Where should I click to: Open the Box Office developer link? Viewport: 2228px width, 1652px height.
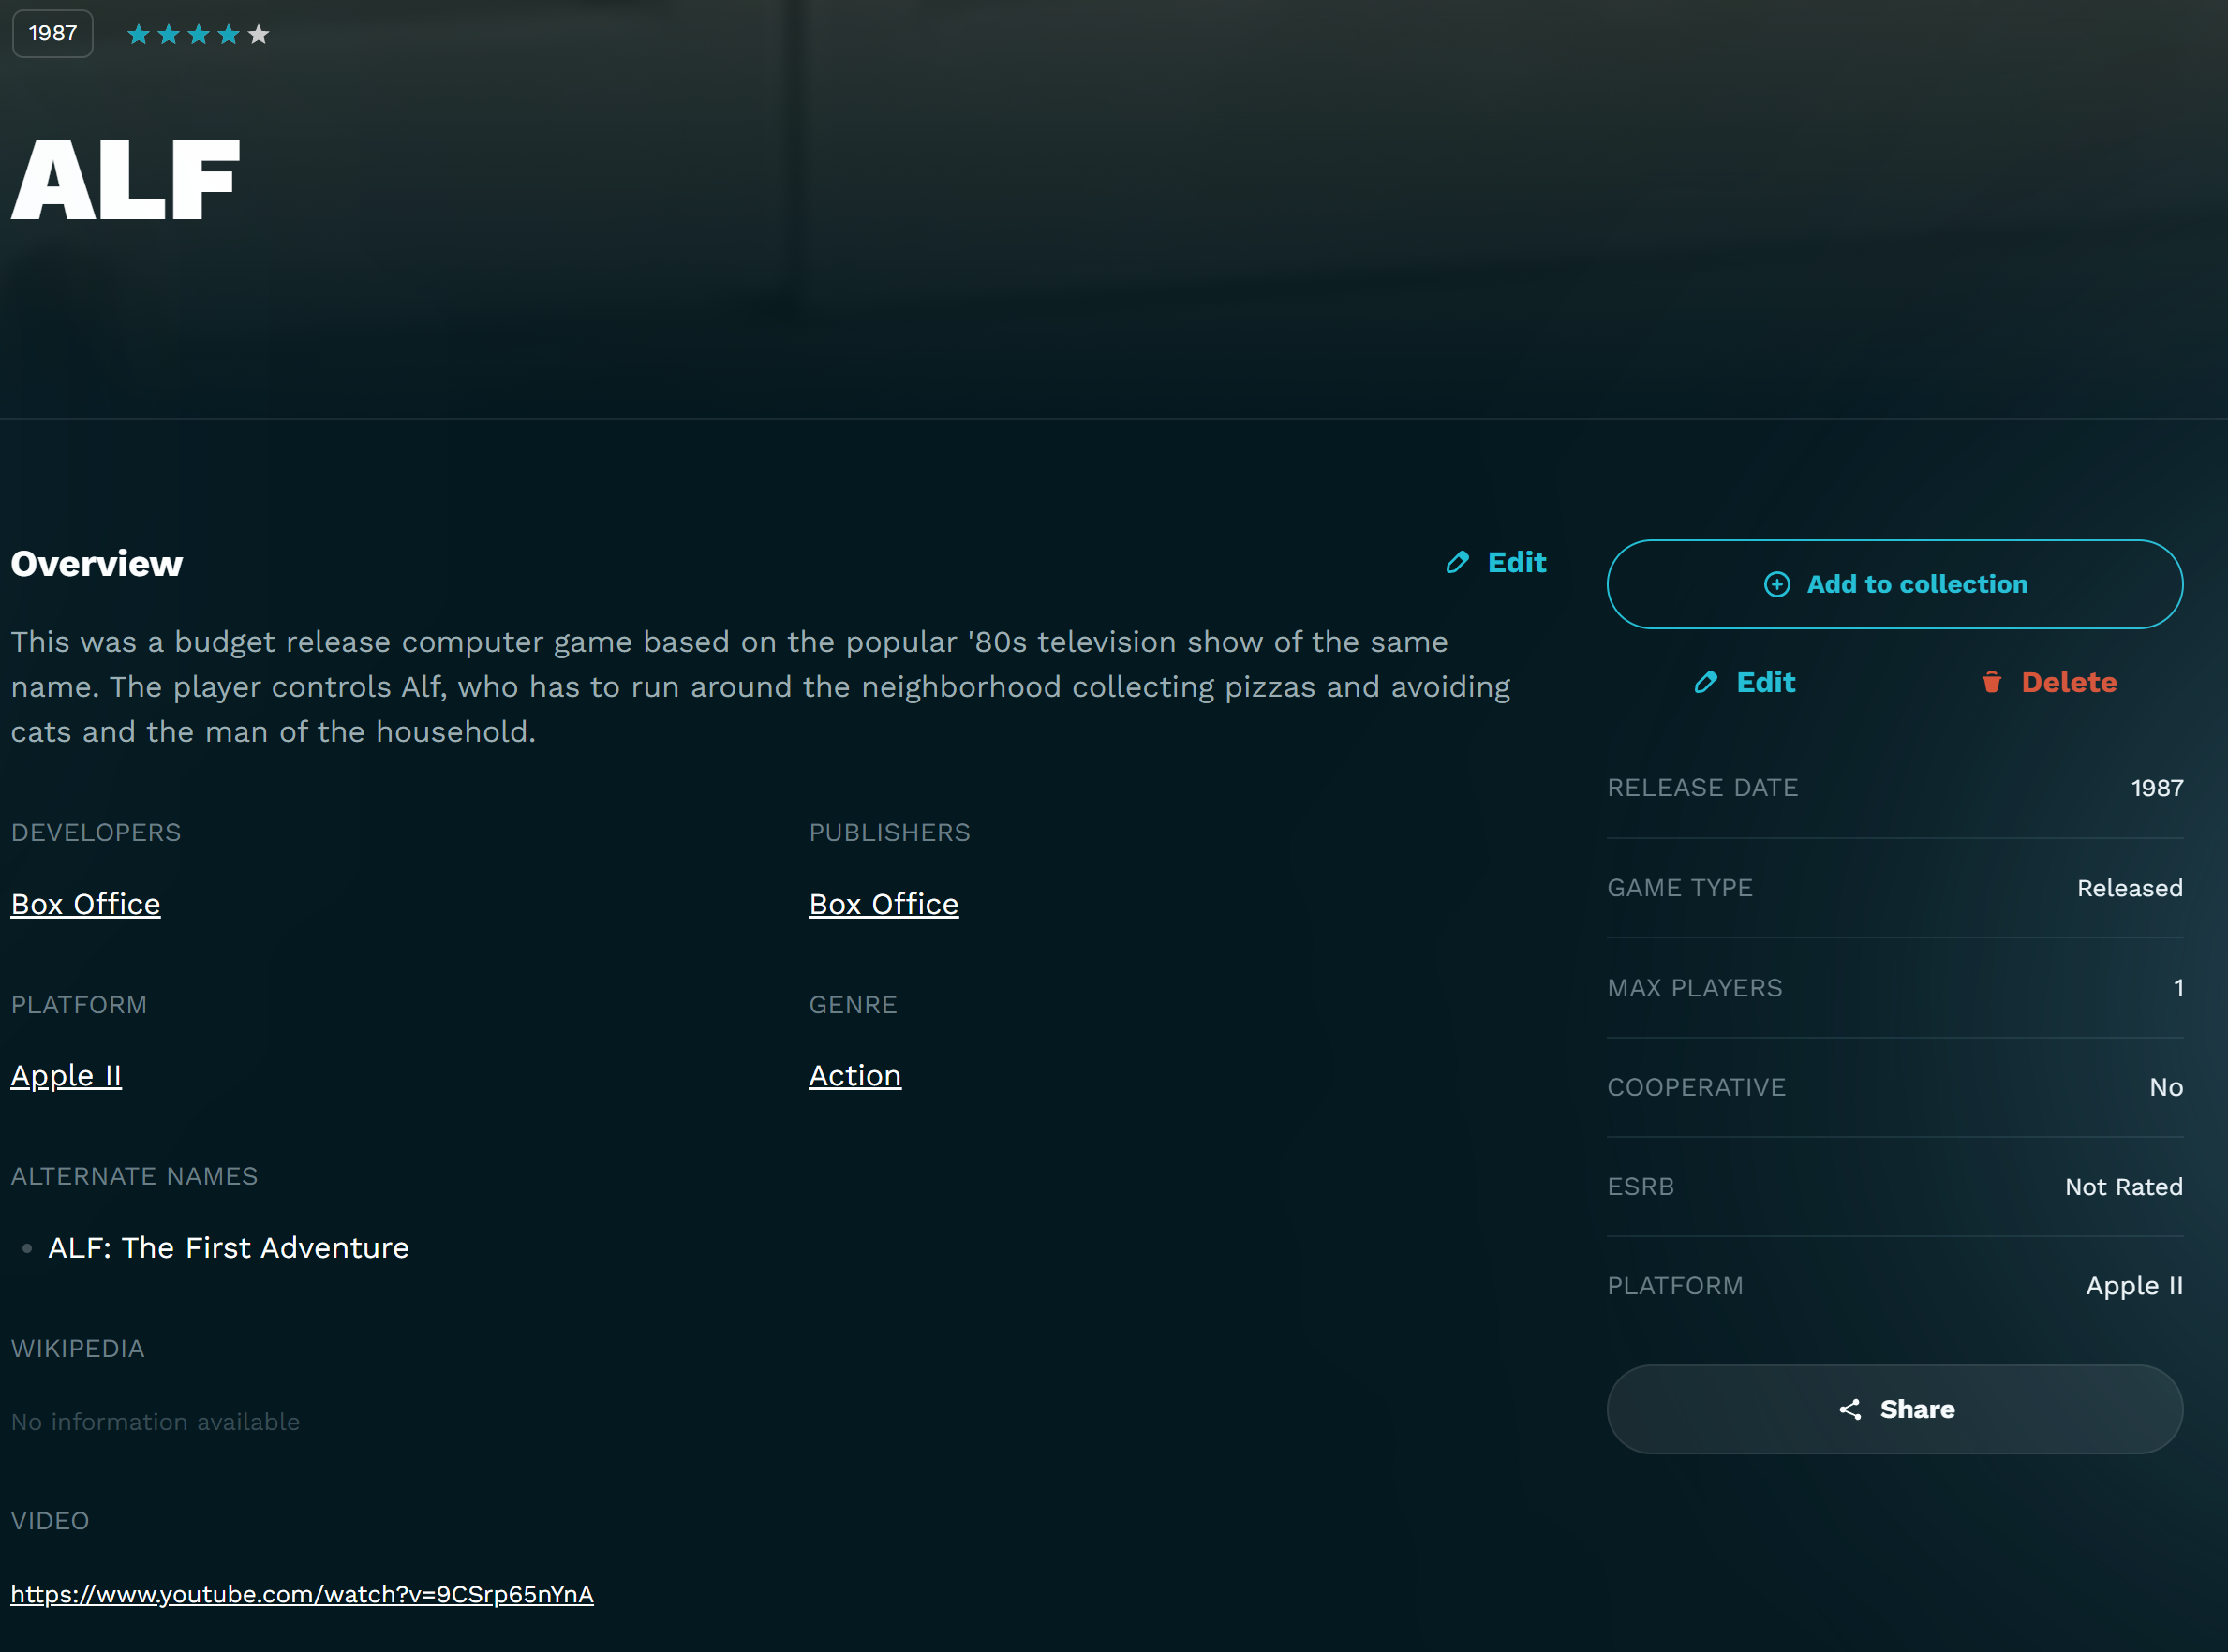86,905
